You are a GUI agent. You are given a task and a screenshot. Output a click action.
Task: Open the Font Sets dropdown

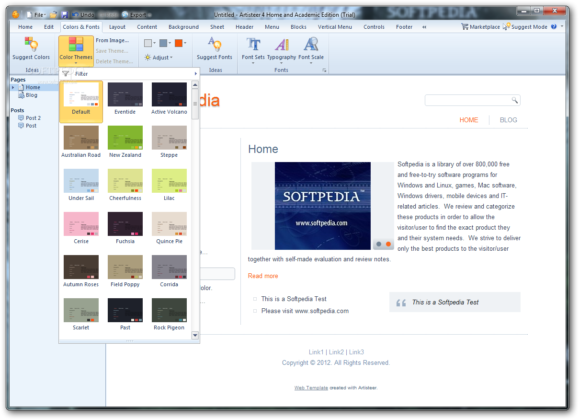[253, 51]
